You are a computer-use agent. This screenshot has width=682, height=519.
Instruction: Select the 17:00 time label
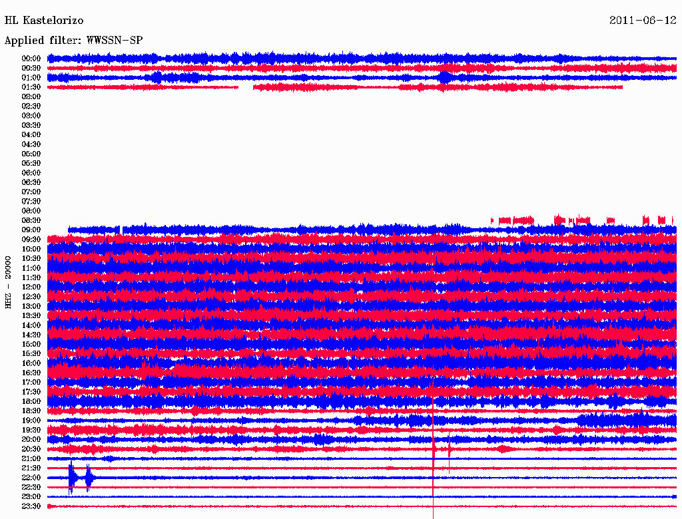31,383
